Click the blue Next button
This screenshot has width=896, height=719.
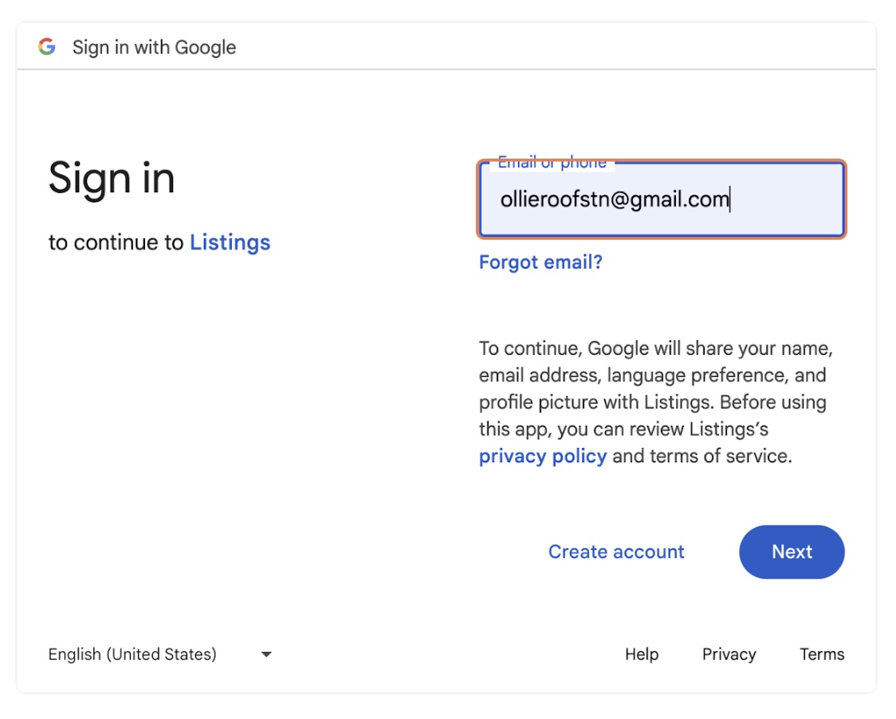pyautogui.click(x=792, y=552)
